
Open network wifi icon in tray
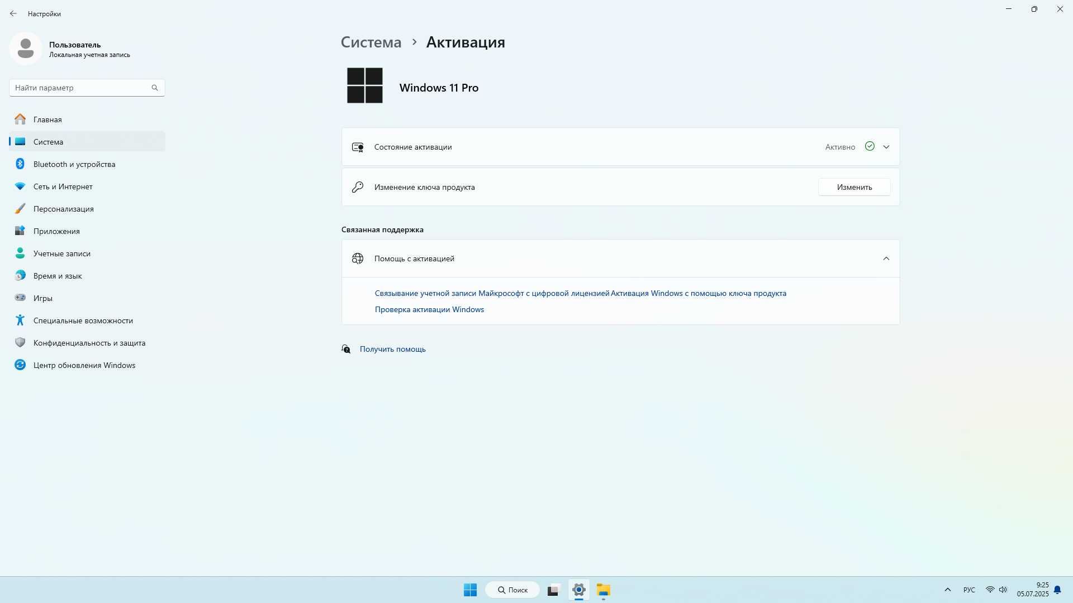pyautogui.click(x=990, y=590)
